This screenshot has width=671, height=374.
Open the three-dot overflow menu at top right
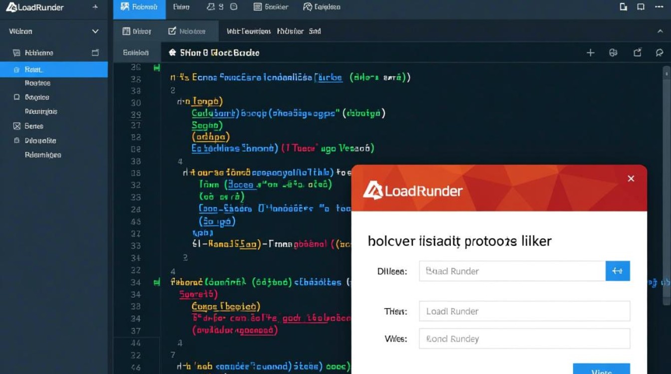coord(659,7)
